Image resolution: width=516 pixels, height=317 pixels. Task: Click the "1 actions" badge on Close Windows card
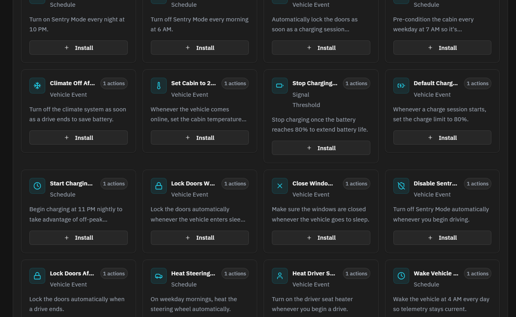pyautogui.click(x=356, y=184)
